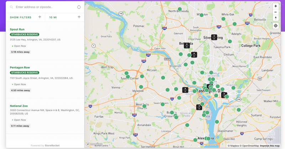Open the OpenStreetMap attribution link
The image size is (285, 149).
click(249, 146)
